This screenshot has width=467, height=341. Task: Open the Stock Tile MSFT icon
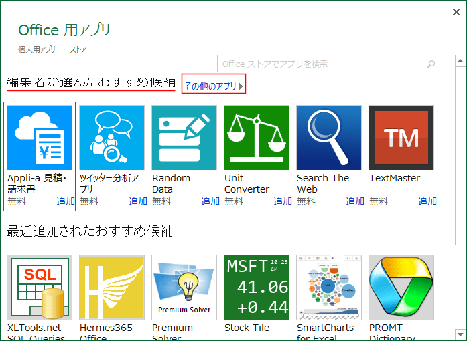pos(257,288)
